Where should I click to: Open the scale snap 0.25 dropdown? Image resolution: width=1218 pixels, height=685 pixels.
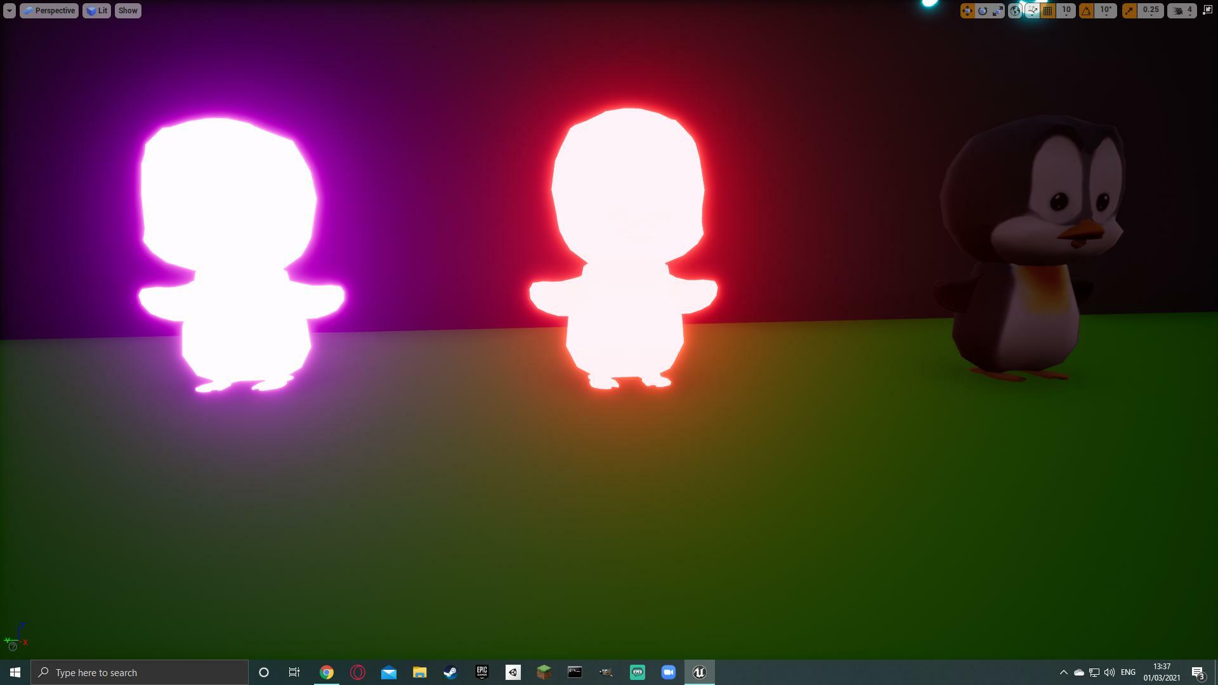click(x=1151, y=11)
